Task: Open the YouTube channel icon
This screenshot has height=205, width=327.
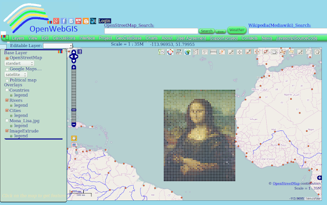Action: pos(78,21)
